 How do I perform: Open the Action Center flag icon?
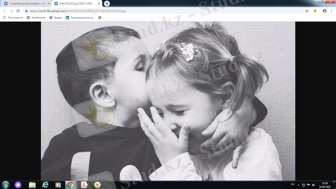tap(309, 185)
